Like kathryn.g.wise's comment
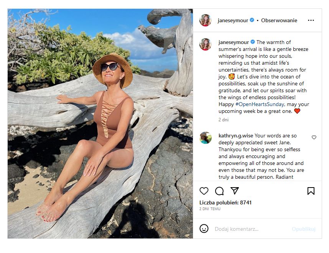329x253 pixels. click(314, 137)
